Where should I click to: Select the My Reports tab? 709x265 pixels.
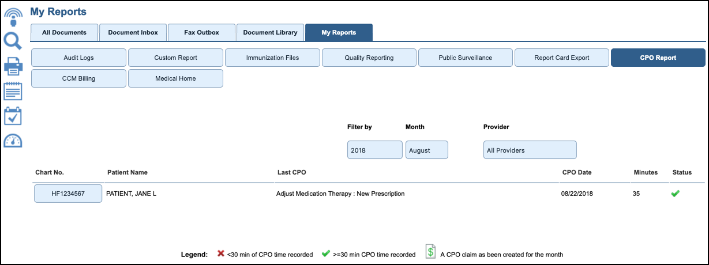click(339, 32)
